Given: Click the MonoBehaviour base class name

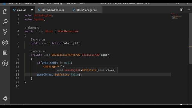Looking at the screenshot, I should point(68,31).
